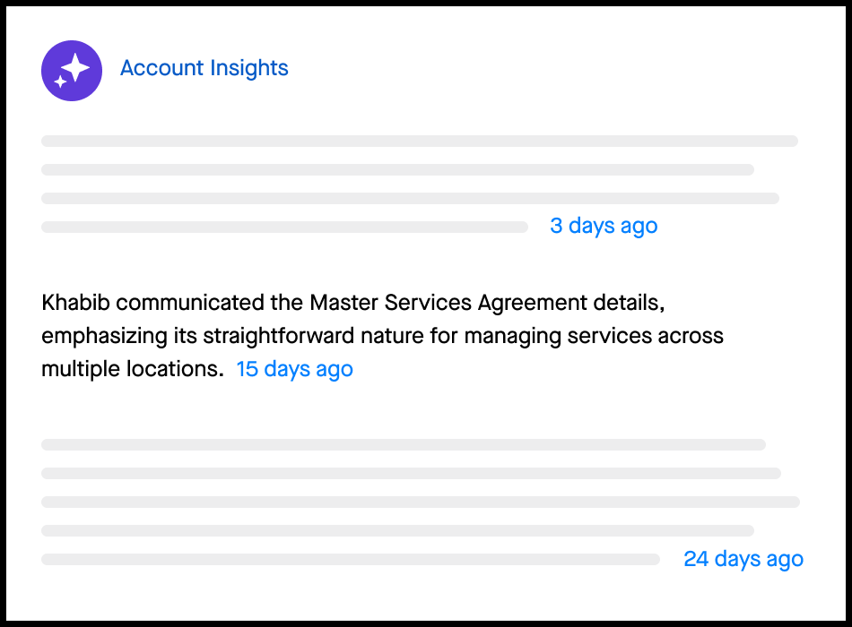Click second placeholder line of bottom insight
The width and height of the screenshot is (852, 627).
click(x=411, y=473)
